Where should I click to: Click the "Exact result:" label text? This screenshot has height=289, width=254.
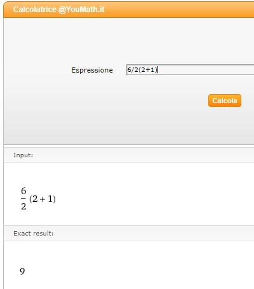coord(34,234)
